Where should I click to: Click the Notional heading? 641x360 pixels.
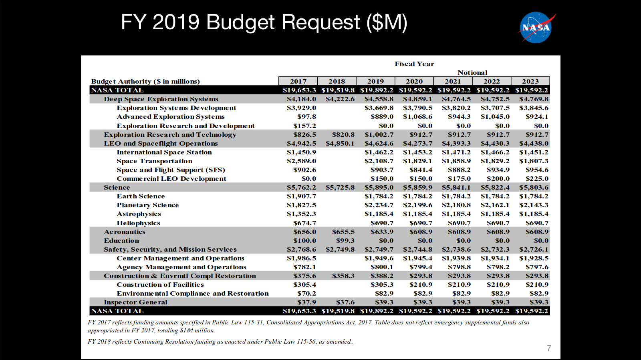coord(472,73)
